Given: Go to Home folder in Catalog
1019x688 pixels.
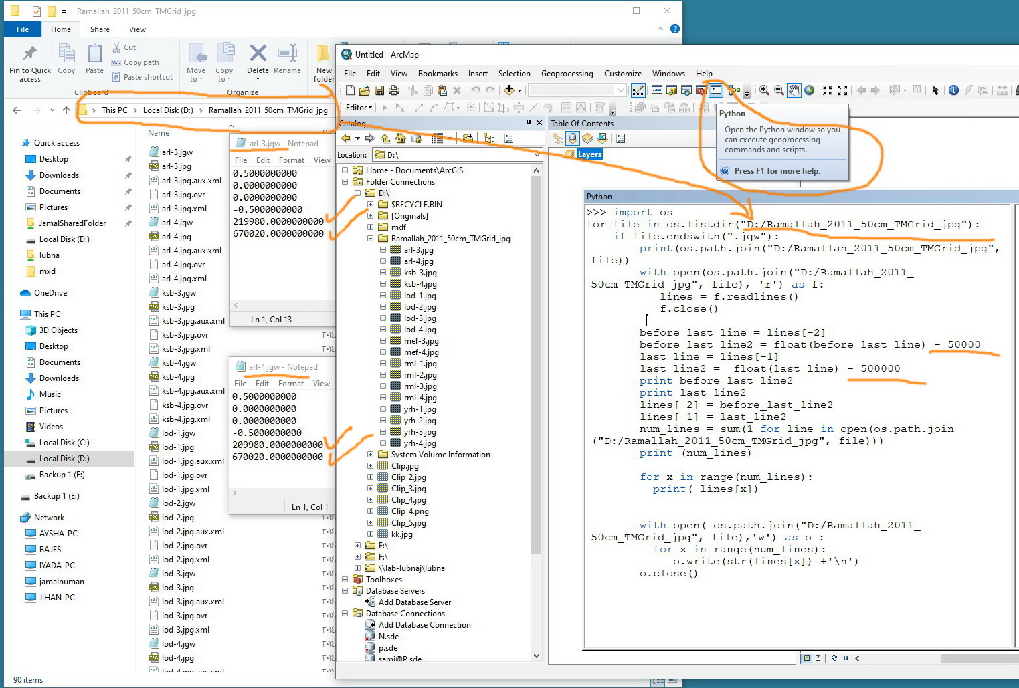Looking at the screenshot, I should pyautogui.click(x=400, y=138).
